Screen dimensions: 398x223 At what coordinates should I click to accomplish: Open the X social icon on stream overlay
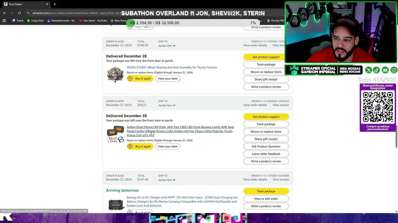tap(368, 70)
